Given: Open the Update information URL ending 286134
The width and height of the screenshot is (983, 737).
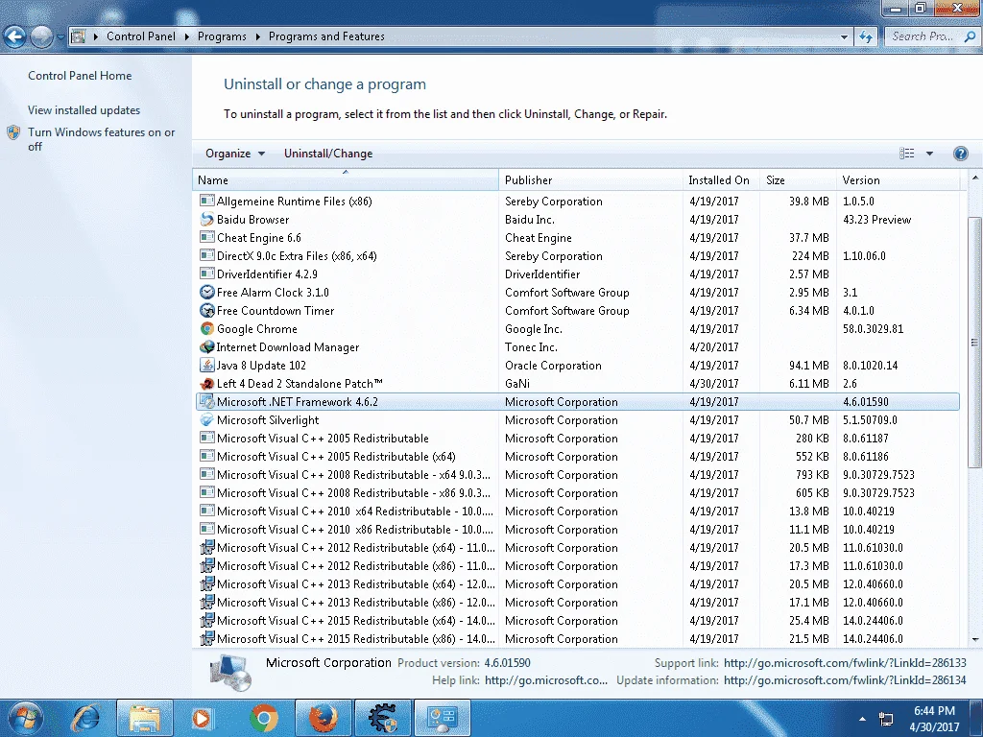Looking at the screenshot, I should [845, 680].
